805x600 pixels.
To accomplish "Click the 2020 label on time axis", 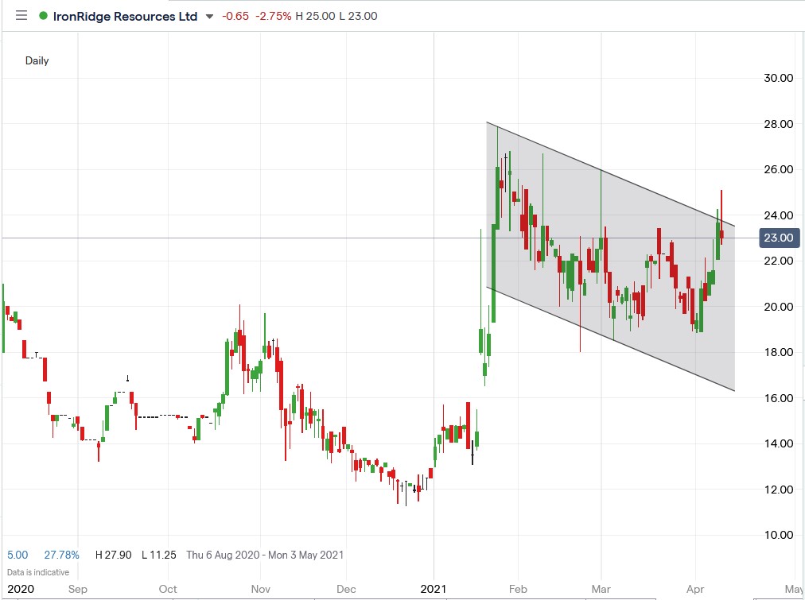I will click(x=21, y=589).
